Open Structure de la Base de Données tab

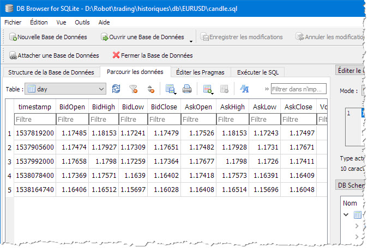point(51,72)
